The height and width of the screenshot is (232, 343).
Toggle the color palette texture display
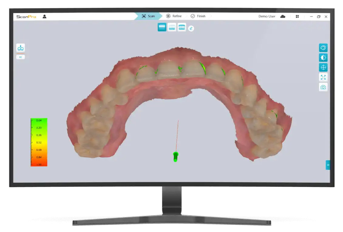tap(323, 48)
